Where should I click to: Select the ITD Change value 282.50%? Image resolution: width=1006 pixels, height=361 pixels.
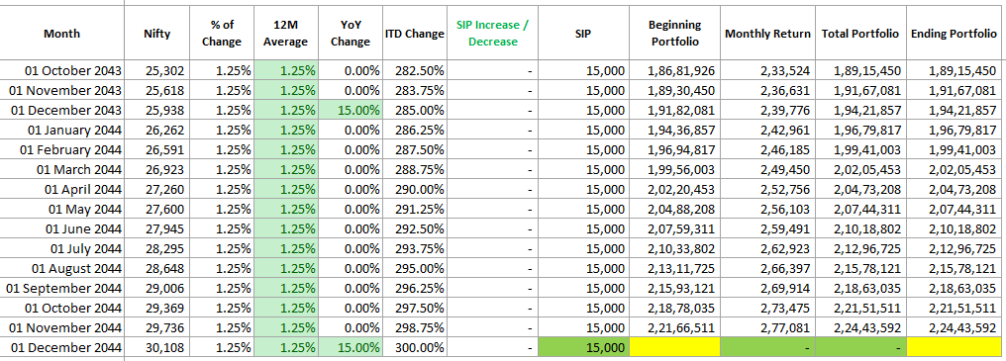[415, 70]
